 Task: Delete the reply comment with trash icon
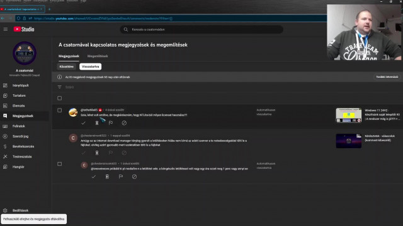click(x=107, y=176)
